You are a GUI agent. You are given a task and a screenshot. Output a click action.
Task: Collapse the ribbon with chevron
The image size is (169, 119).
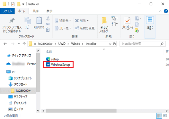[x=160, y=11]
